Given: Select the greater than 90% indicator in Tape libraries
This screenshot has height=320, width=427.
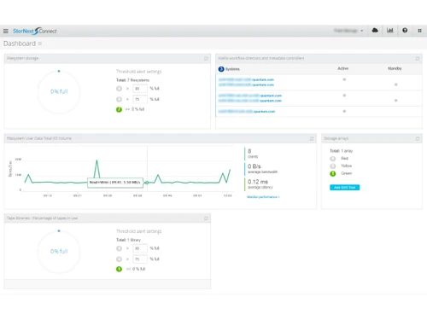Looking at the screenshot, I should [x=119, y=248].
